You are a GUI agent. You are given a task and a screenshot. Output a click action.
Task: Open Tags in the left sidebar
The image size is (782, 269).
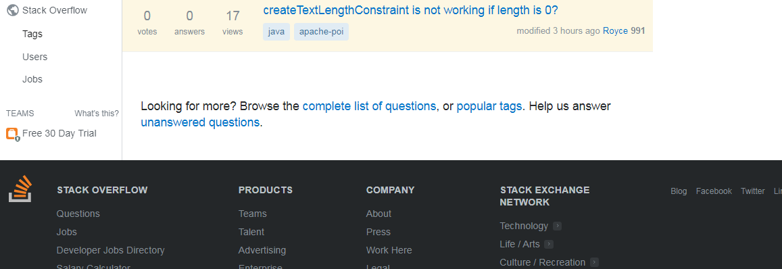click(x=32, y=34)
